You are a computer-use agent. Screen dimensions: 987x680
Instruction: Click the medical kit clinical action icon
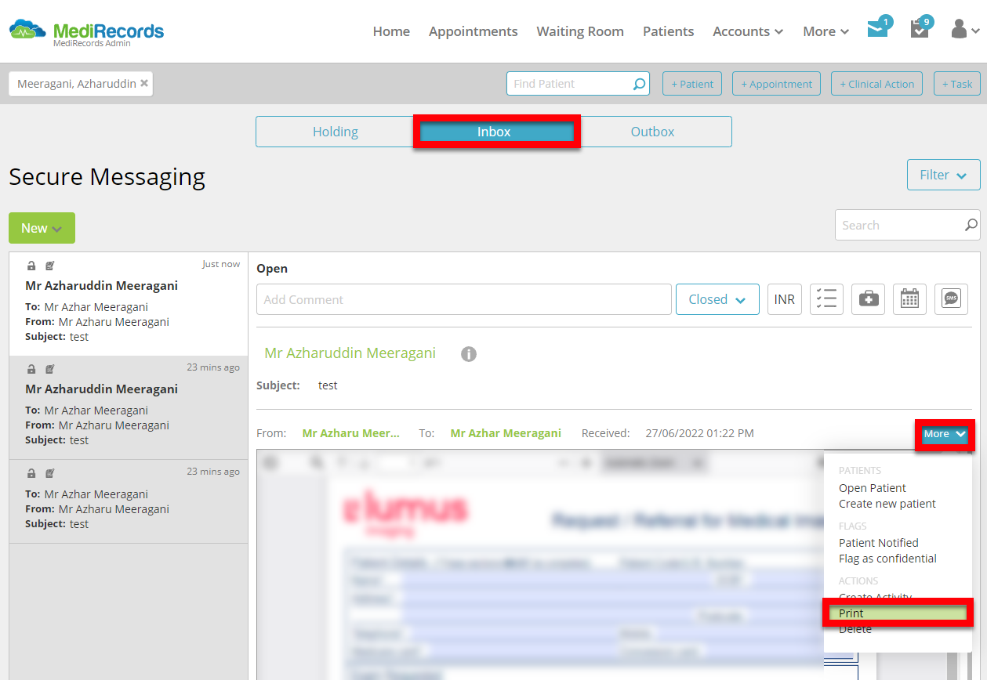[x=869, y=299]
